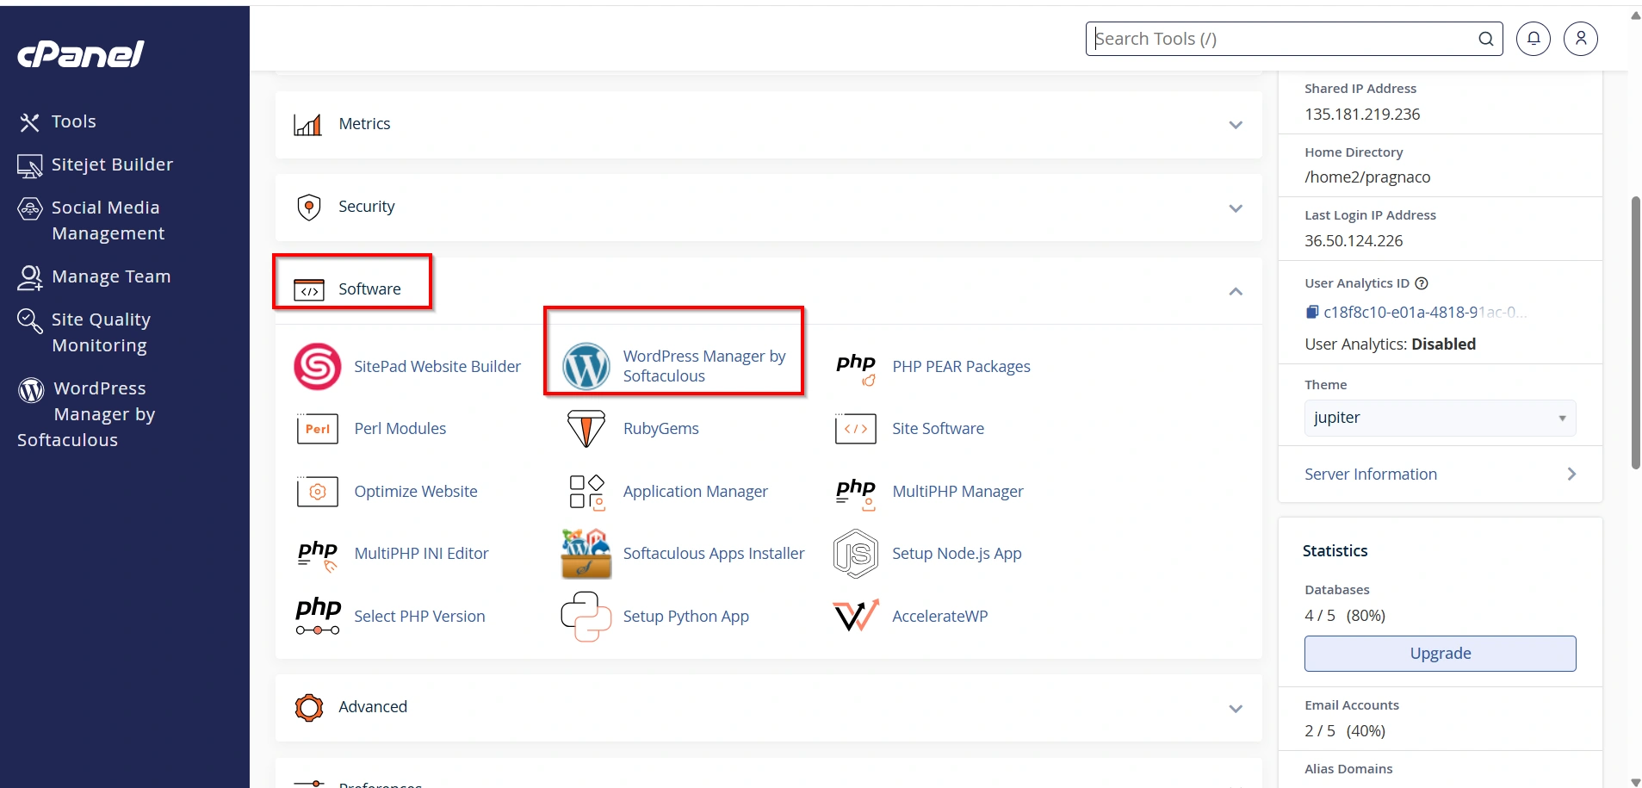Click the Setup Node.js App icon

pos(856,554)
